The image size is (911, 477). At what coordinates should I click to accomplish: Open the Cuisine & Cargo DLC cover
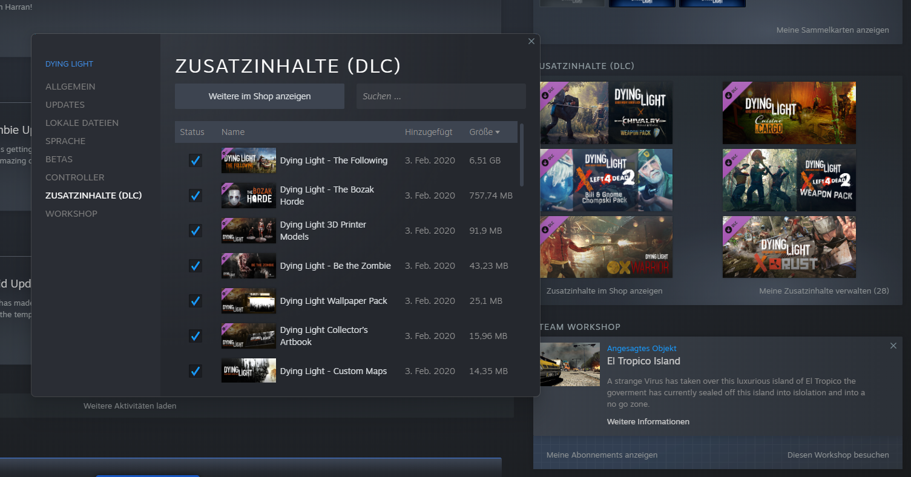coord(789,112)
